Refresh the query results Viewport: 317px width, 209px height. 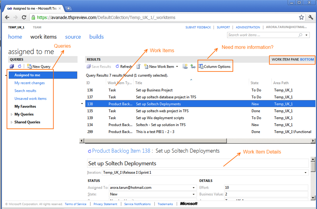tap(124, 67)
